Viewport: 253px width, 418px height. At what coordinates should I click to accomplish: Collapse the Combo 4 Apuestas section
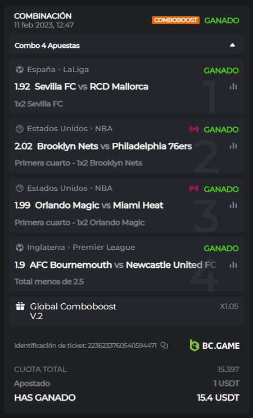(x=233, y=45)
